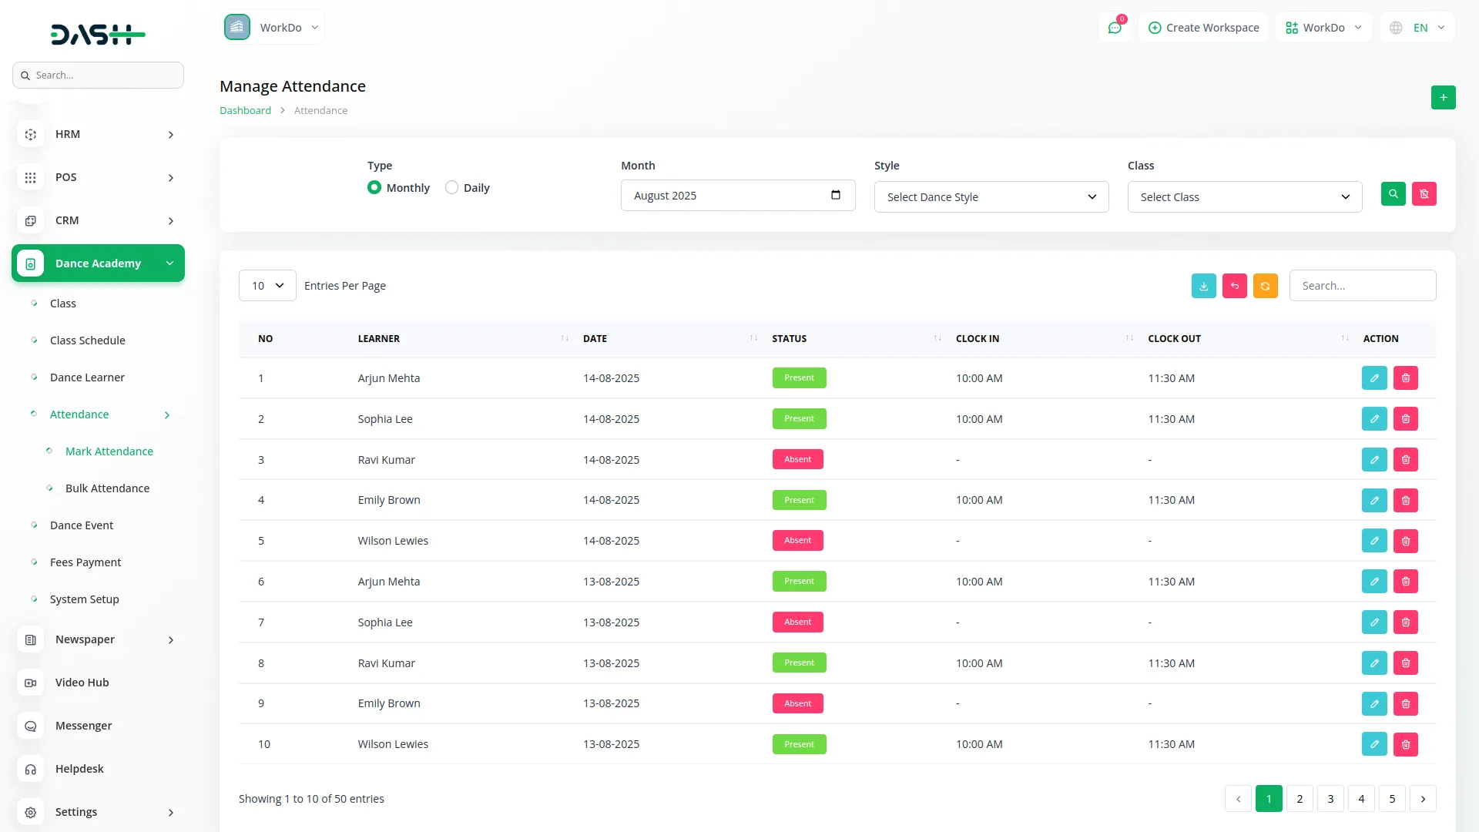Expand the HRM sidebar menu
Viewport: 1479px width, 832px height.
[x=98, y=134]
